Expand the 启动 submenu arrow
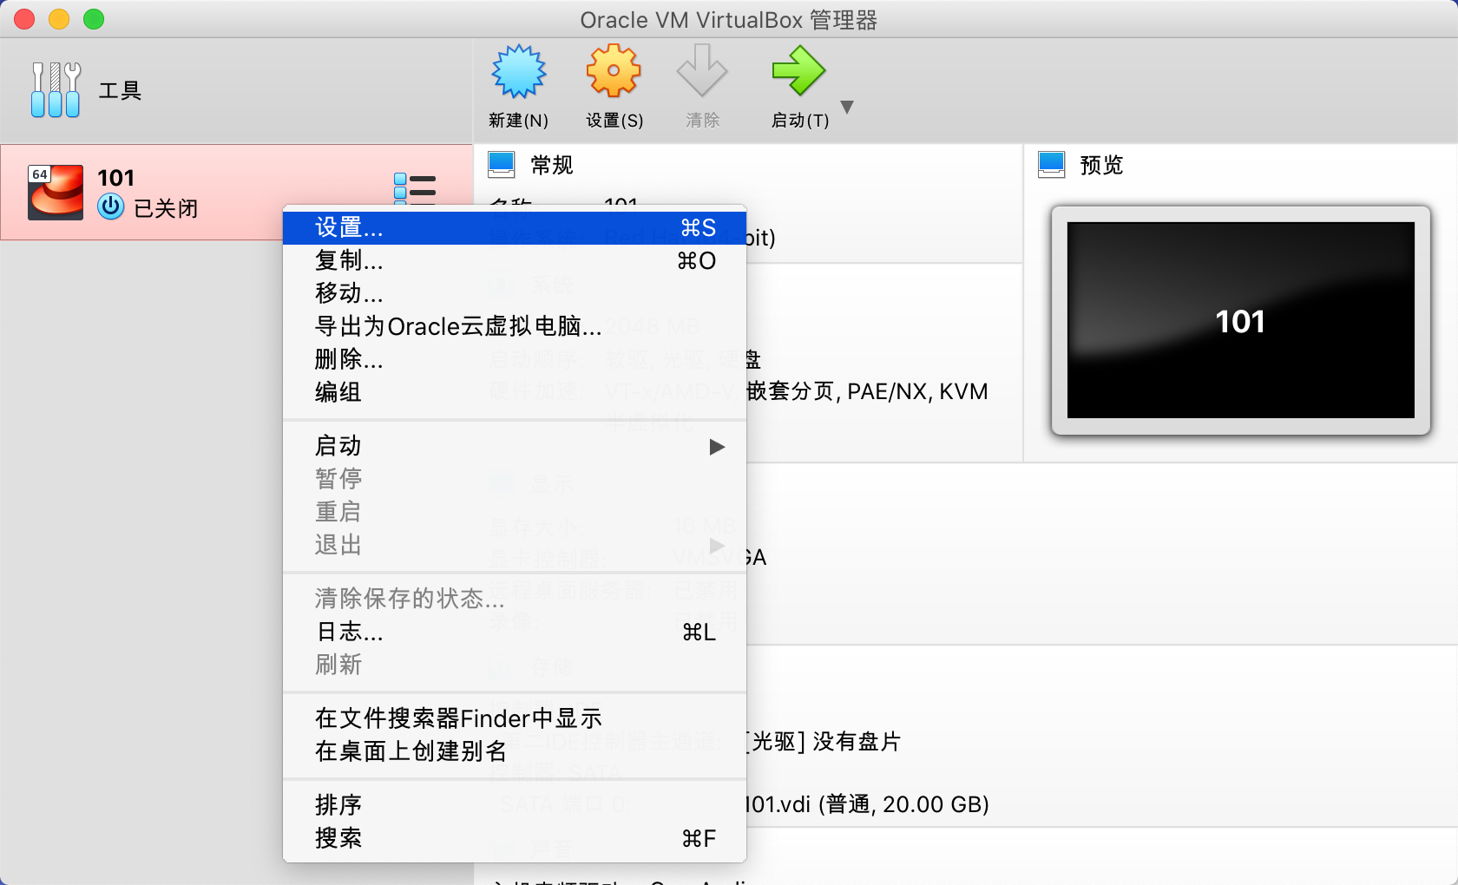1458x885 pixels. click(x=717, y=447)
